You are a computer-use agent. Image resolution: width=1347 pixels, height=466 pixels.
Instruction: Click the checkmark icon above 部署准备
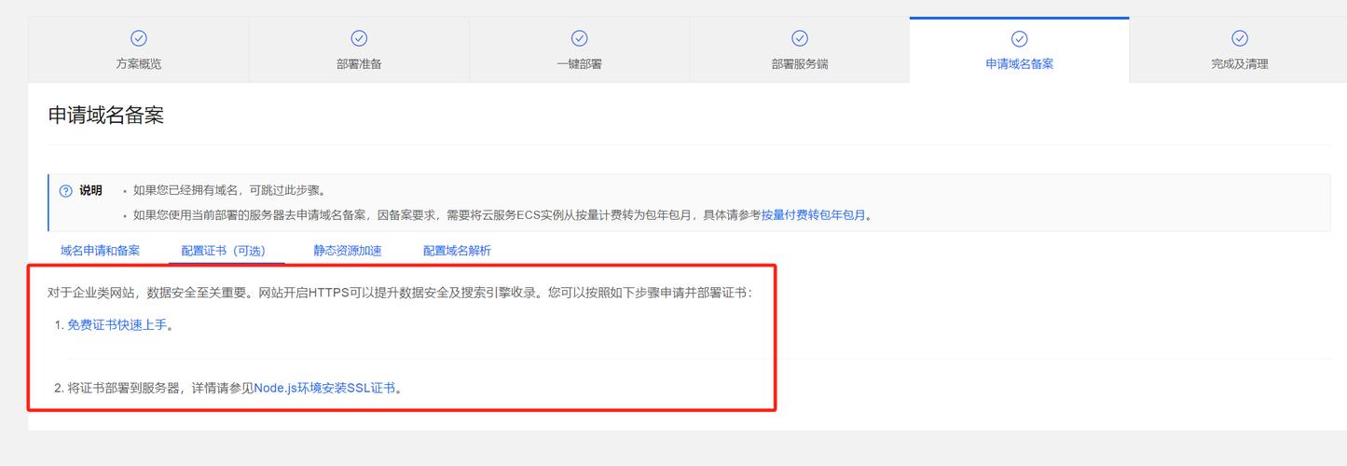[359, 38]
